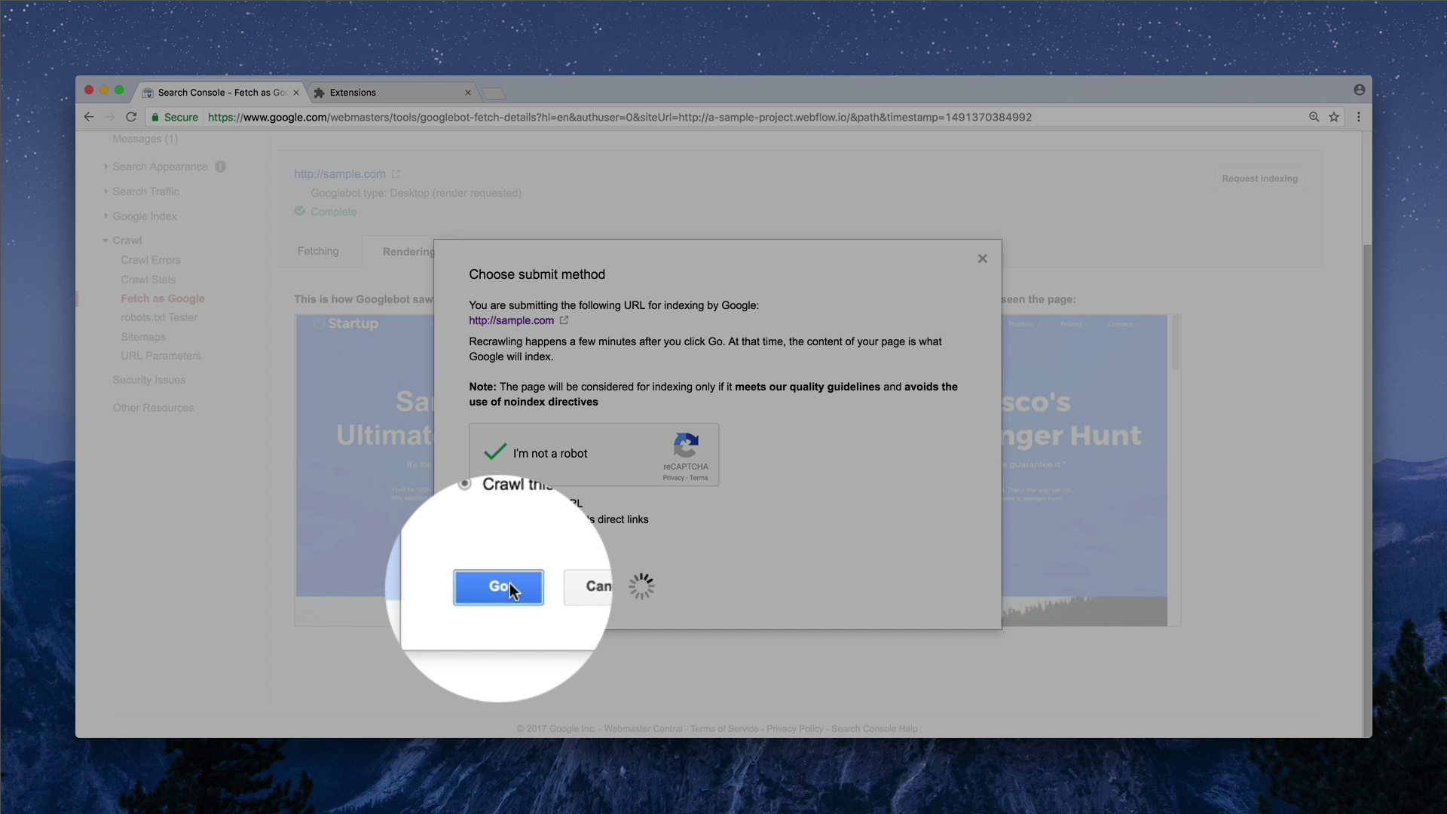Go back with the browser back arrow
The image size is (1447, 814).
pyautogui.click(x=89, y=117)
